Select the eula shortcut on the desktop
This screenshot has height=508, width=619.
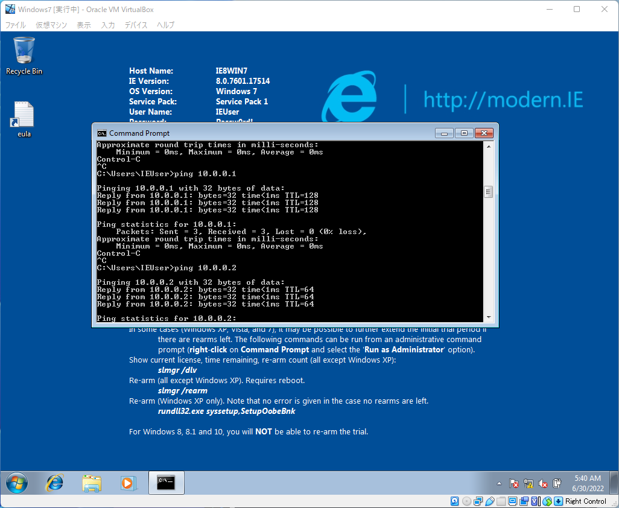24,119
